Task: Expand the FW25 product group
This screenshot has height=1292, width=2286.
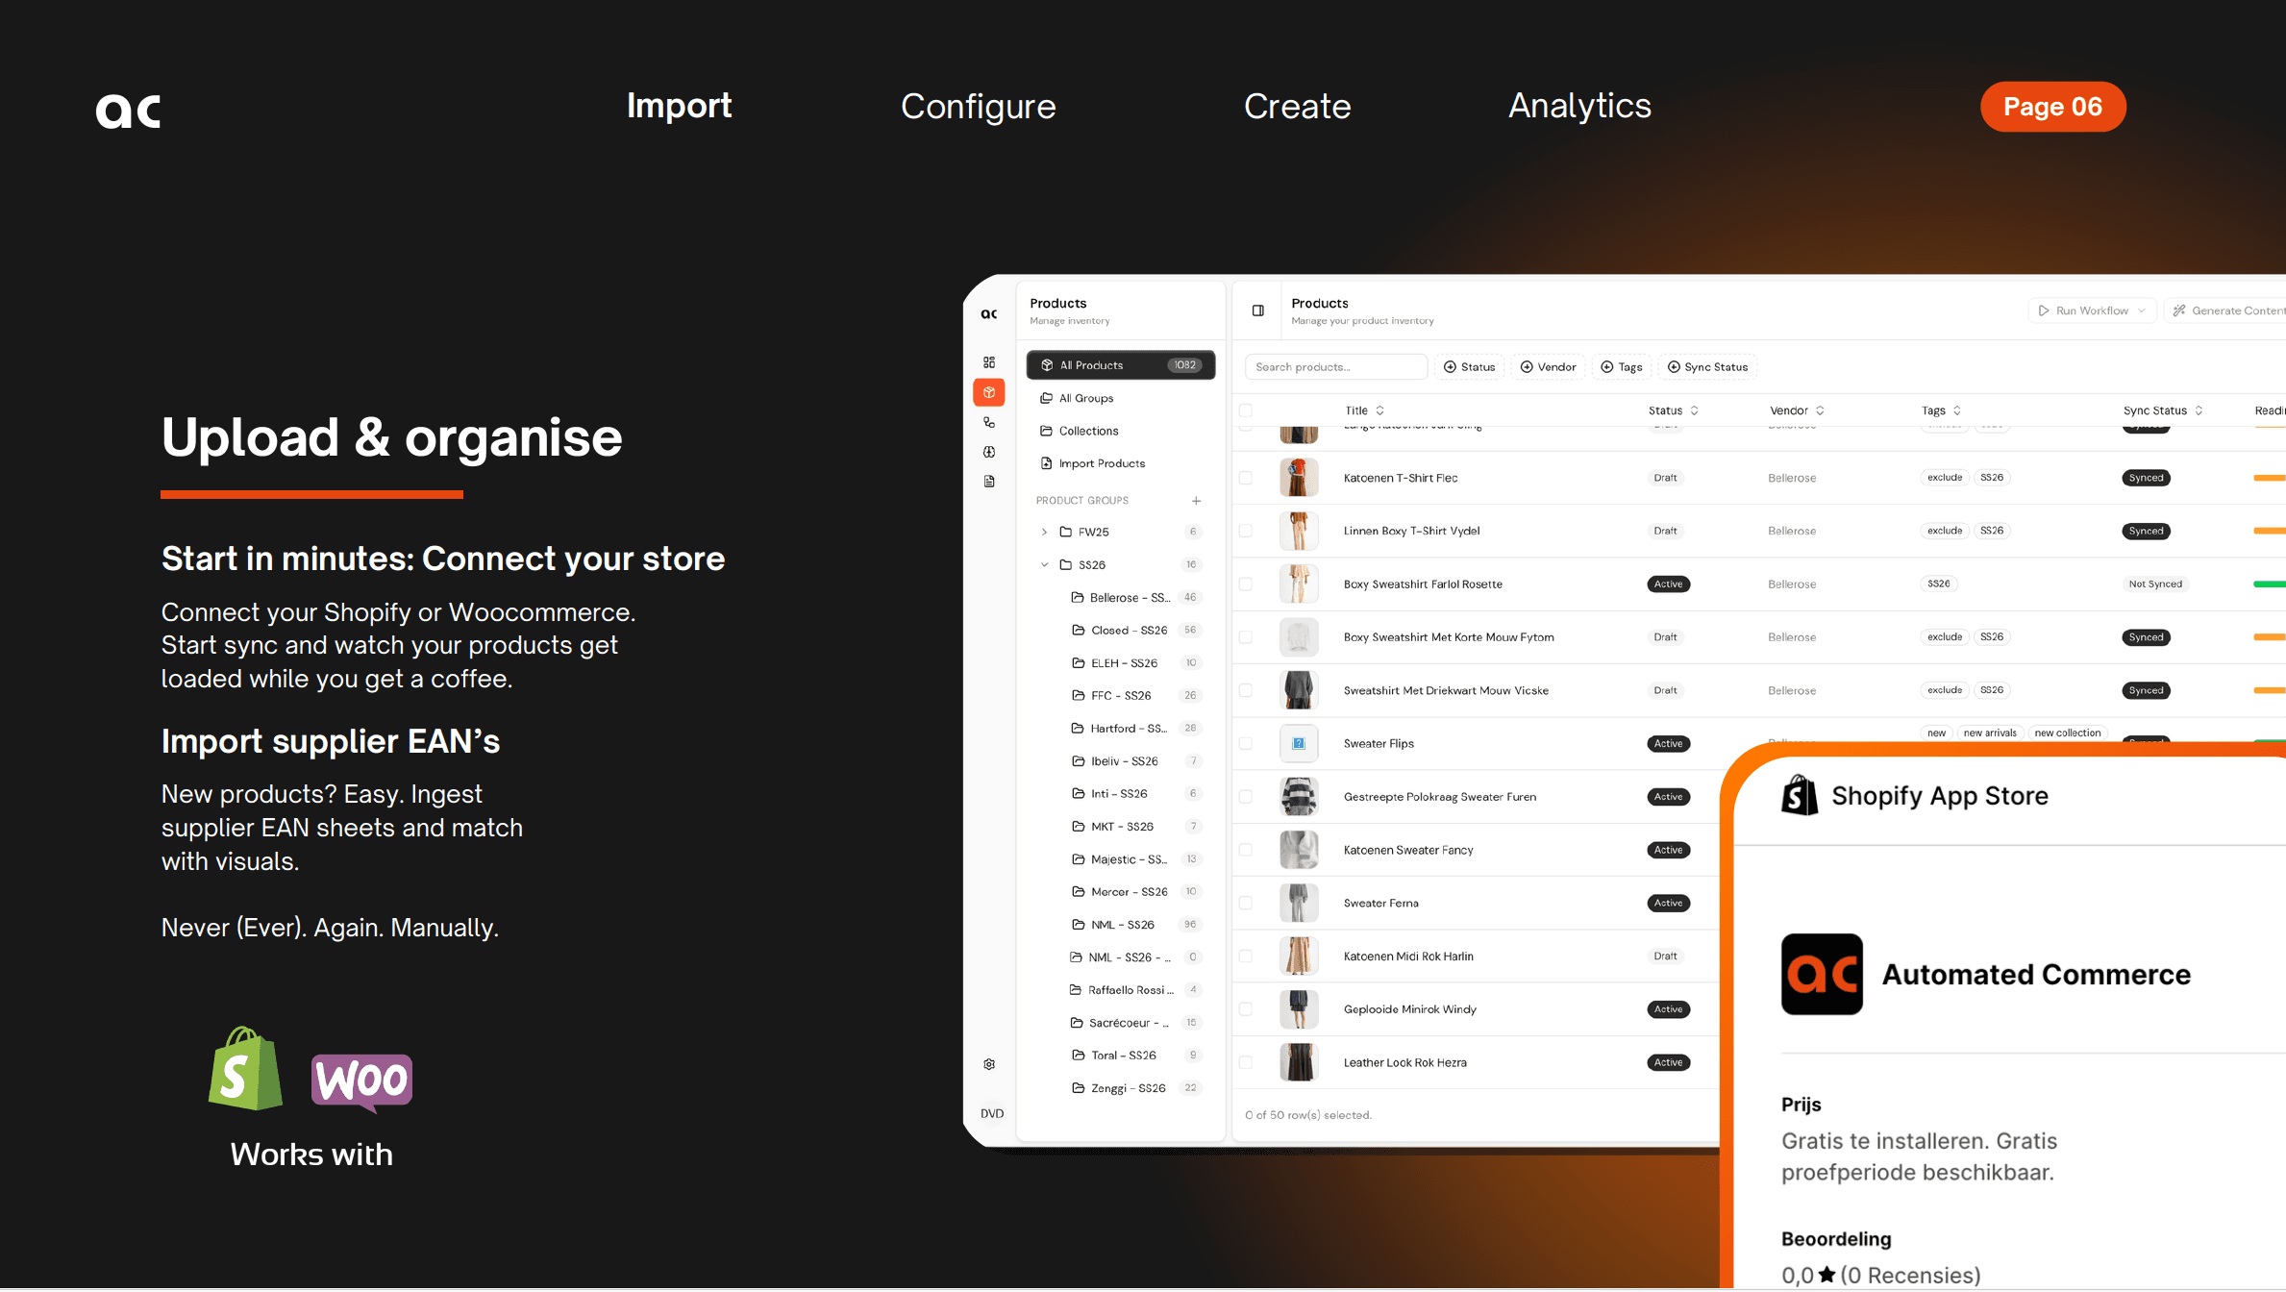Action: pyautogui.click(x=1044, y=531)
